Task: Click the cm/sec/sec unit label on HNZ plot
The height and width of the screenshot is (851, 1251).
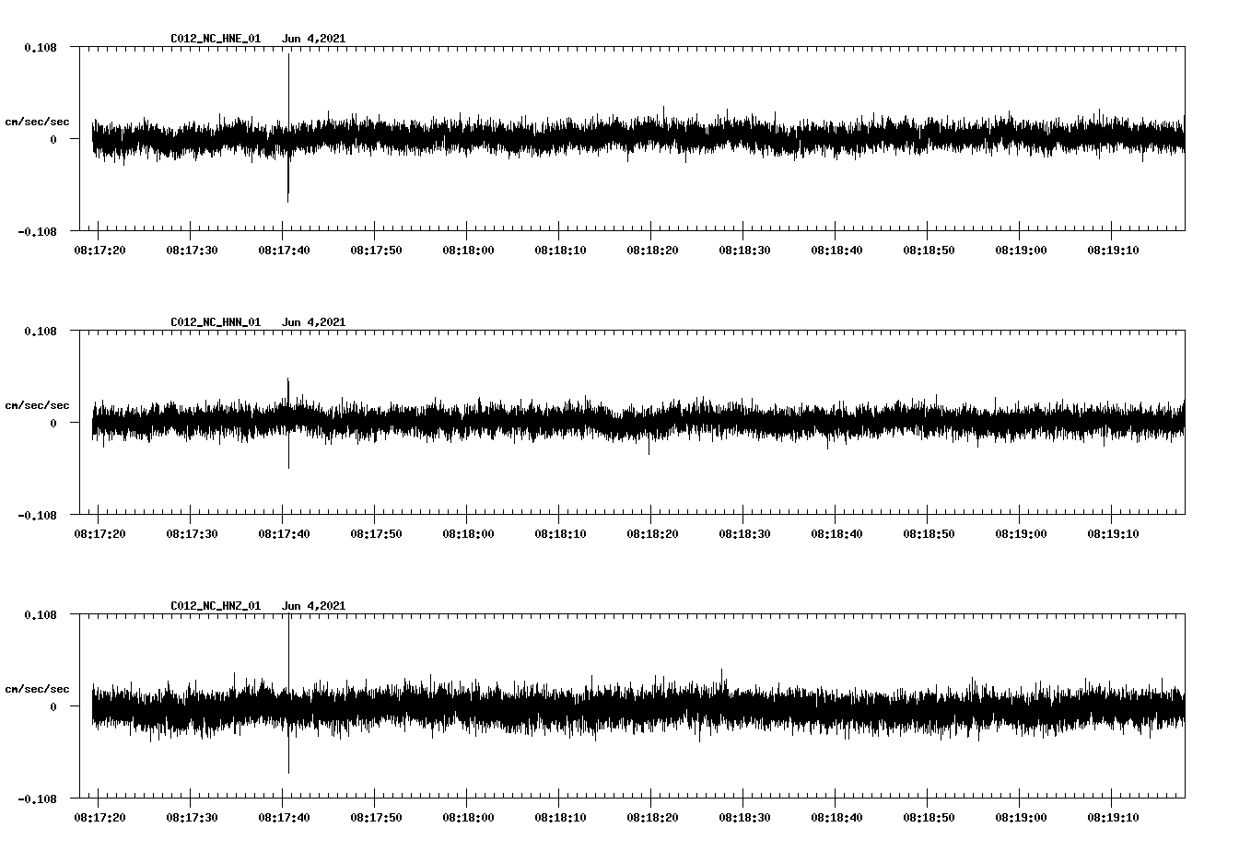Action: pos(37,689)
